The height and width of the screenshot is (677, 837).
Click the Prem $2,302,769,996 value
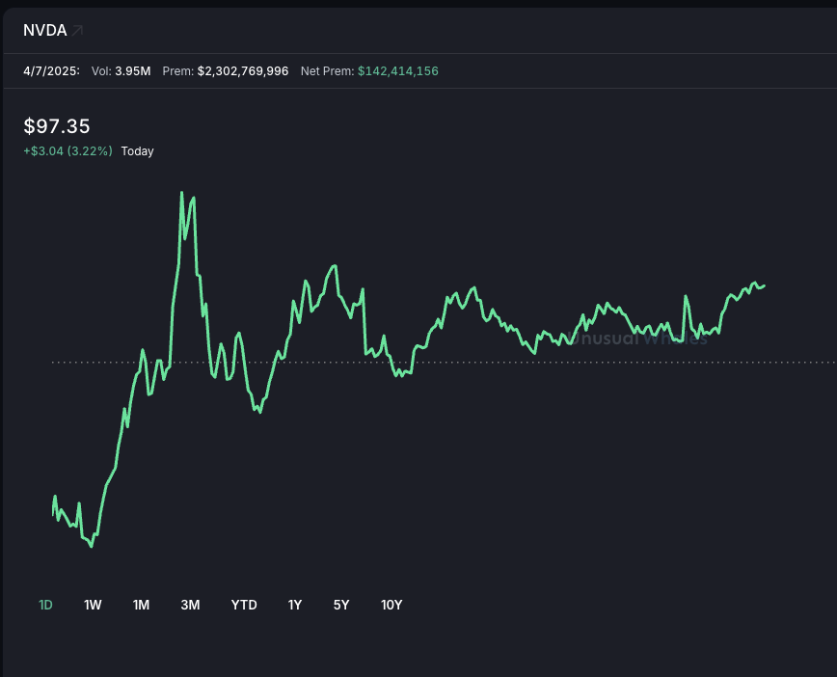click(243, 71)
